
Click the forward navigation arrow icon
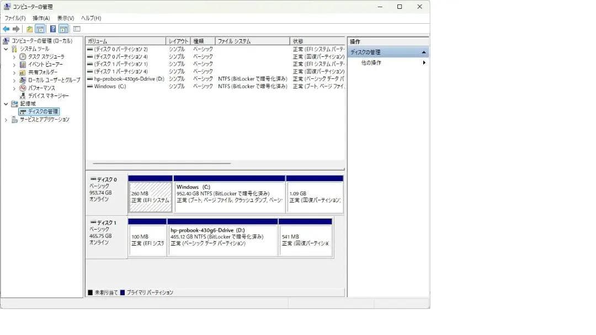(15, 28)
